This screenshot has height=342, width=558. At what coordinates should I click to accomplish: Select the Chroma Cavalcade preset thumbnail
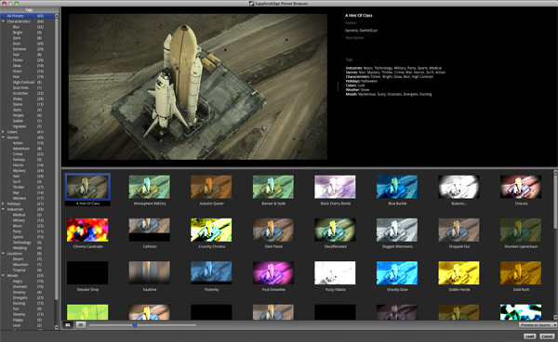pos(87,230)
